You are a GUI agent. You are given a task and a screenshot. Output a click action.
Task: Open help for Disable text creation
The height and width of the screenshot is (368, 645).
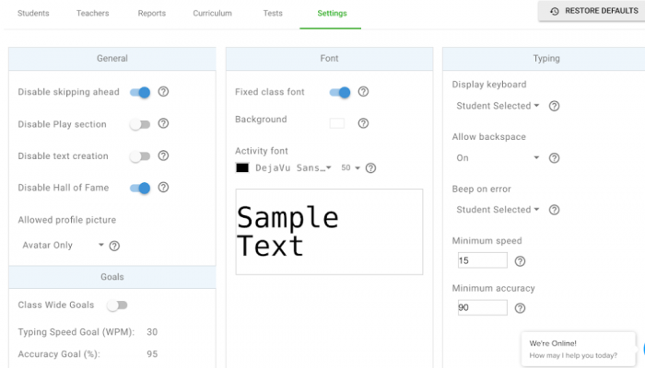click(163, 155)
